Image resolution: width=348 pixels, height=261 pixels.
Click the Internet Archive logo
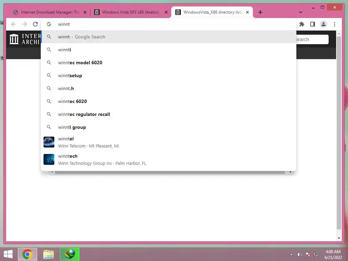(25, 39)
